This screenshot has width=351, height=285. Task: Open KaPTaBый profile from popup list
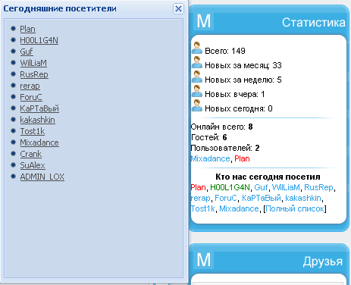pos(39,108)
